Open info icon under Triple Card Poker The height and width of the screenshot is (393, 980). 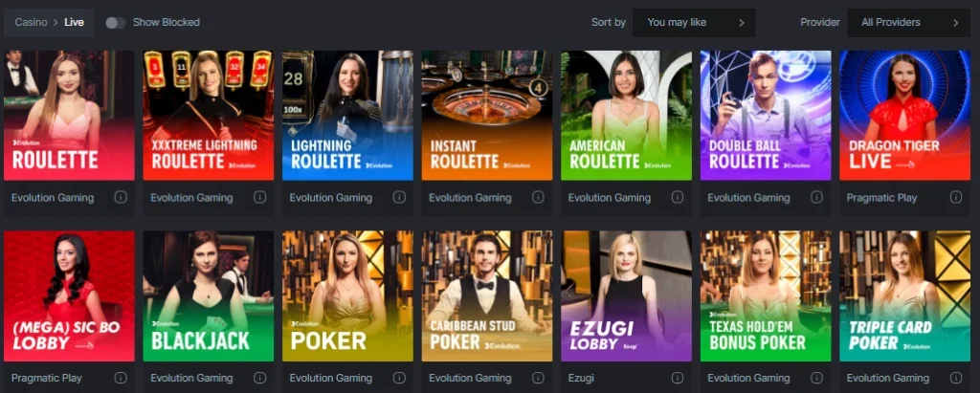click(956, 378)
